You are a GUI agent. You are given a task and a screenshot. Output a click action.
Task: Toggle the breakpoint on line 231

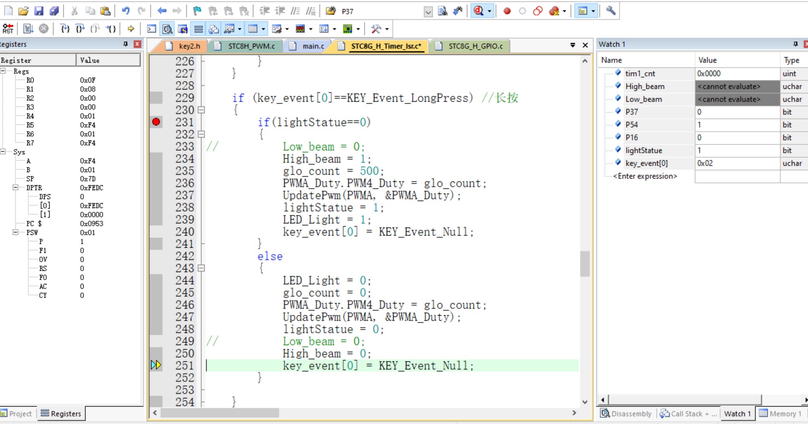point(156,122)
